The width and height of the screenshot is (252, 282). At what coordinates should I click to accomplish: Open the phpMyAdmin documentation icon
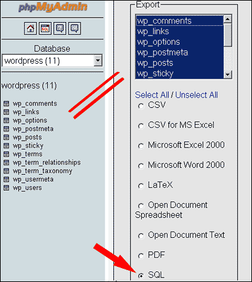pyautogui.click(x=60, y=28)
